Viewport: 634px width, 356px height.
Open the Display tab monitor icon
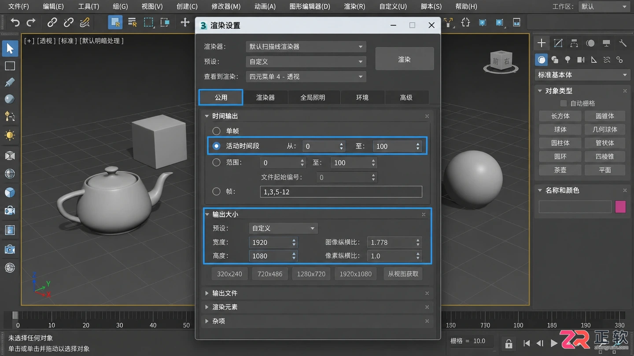click(x=606, y=43)
